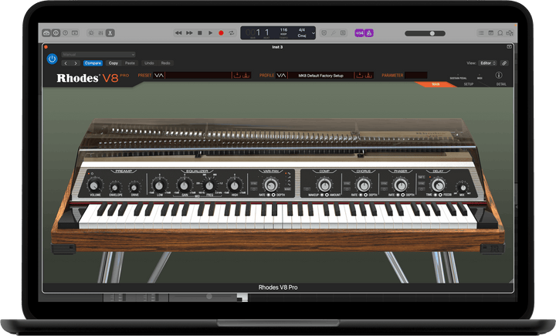Click the plugin window expand icon
This screenshot has height=336, width=556.
click(x=509, y=47)
